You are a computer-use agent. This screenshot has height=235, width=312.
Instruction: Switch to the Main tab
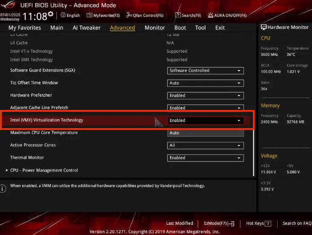coord(57,28)
